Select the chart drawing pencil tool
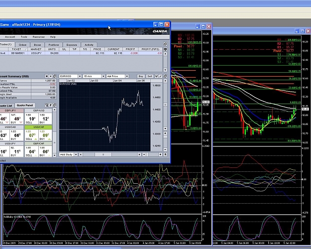The image size is (311, 249). pyautogui.click(x=160, y=76)
